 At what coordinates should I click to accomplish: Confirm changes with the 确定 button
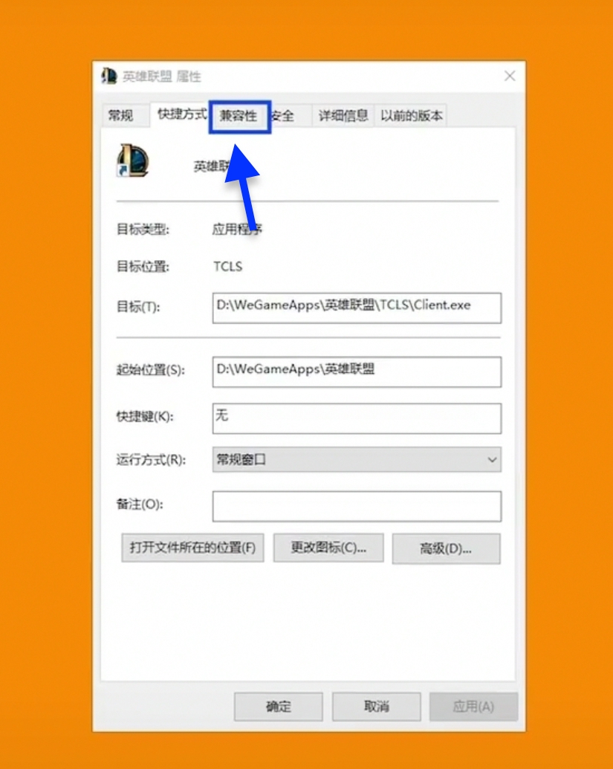[x=278, y=707]
